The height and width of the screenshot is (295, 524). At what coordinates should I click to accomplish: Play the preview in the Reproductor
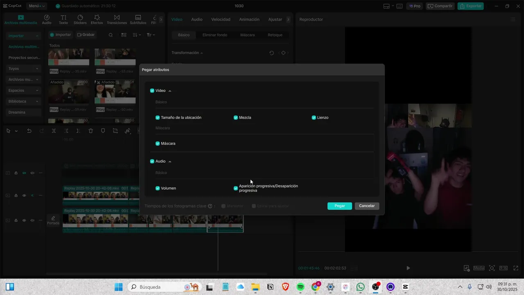408,268
